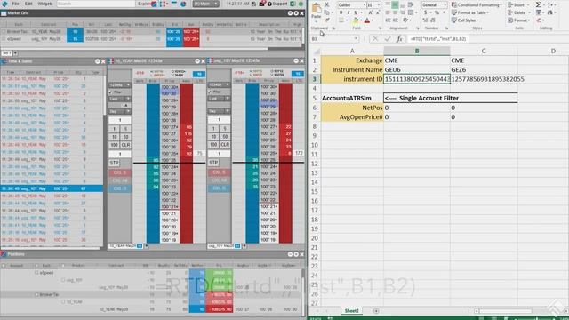Select cell B3 instrument ID
569x320 pixels.
(x=417, y=79)
